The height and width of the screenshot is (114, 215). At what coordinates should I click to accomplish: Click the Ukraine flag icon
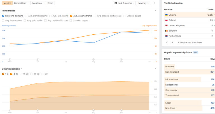click(x=167, y=15)
